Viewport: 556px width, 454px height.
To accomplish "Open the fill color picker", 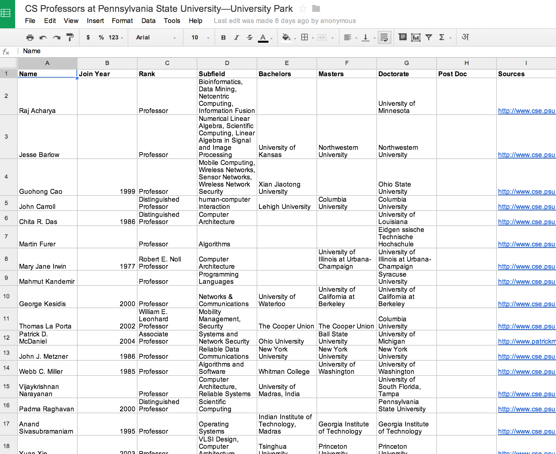I will [x=289, y=38].
